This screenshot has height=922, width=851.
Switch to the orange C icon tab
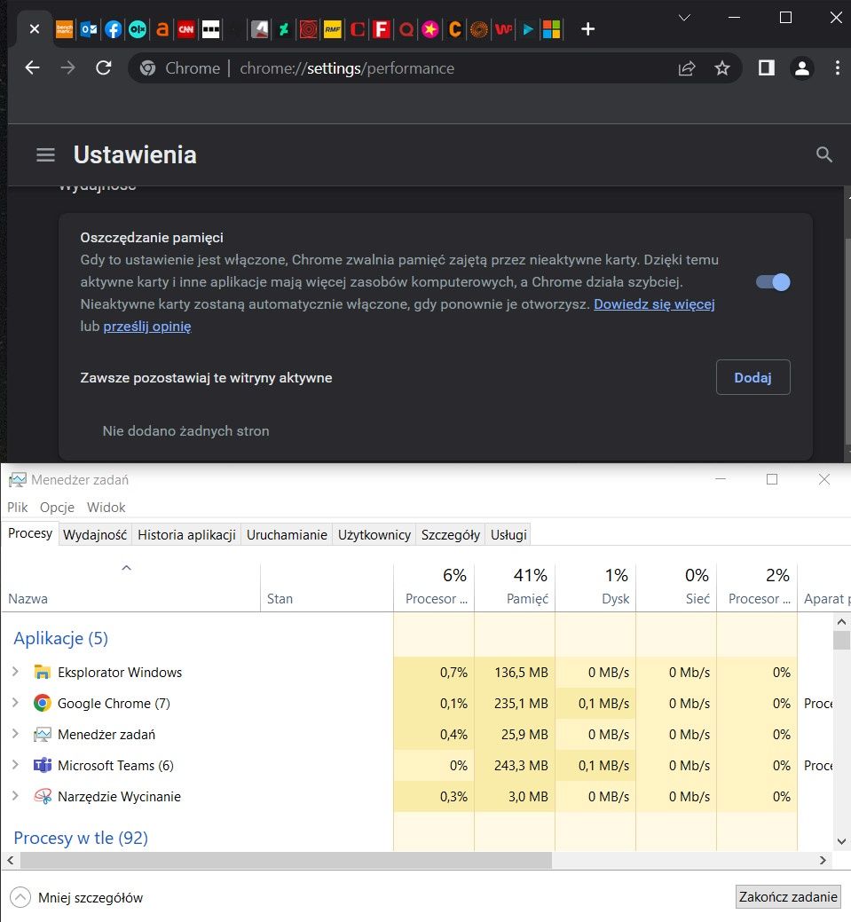(454, 28)
